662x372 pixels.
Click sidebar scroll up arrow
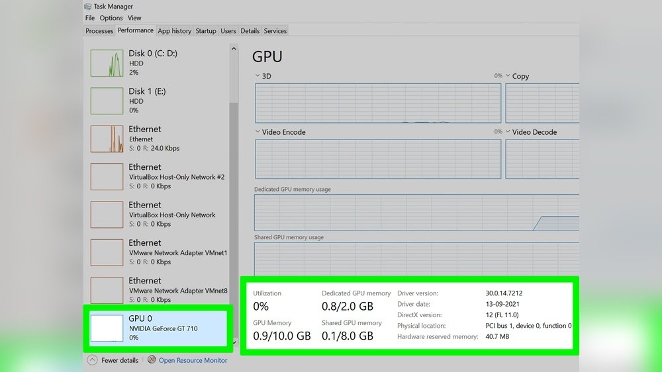234,49
